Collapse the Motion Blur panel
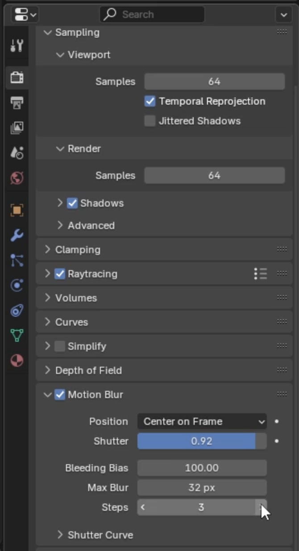 point(47,394)
